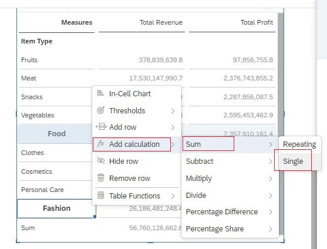Click the fx Add calculation icon
Screen dimensions: 327x249
(x=101, y=144)
